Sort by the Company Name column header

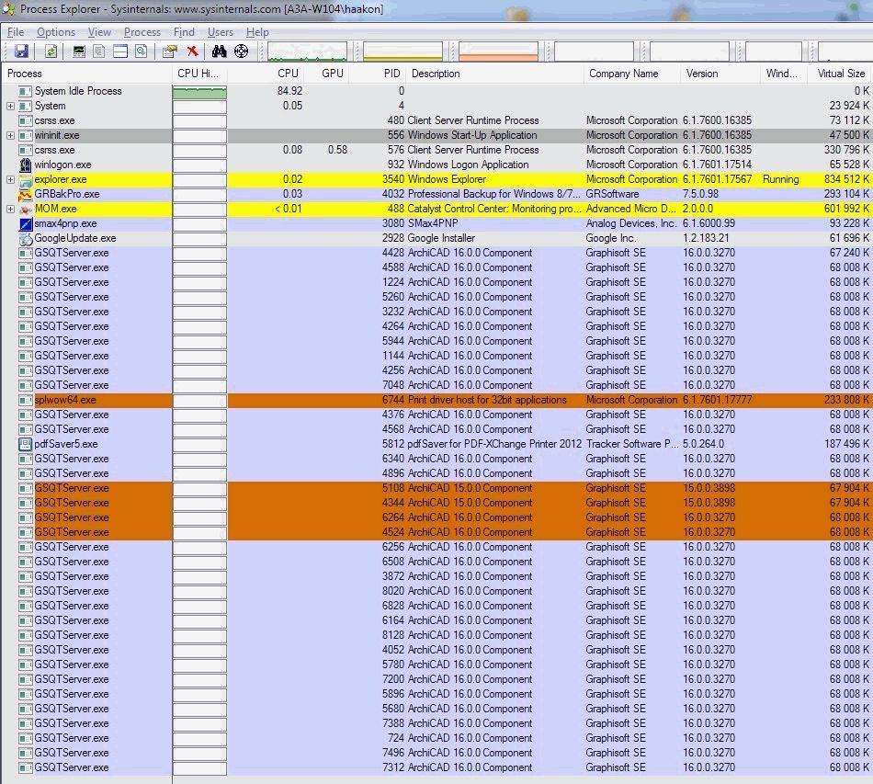[x=632, y=74]
